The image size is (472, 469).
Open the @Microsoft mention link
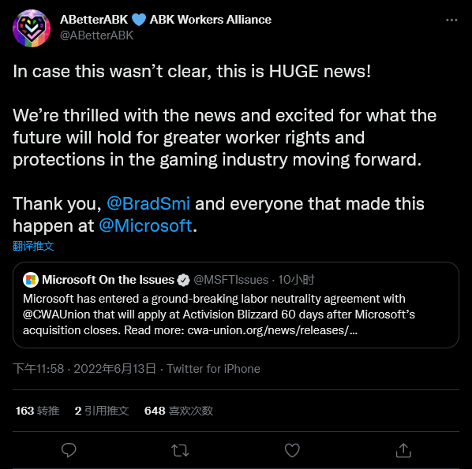coord(145,225)
